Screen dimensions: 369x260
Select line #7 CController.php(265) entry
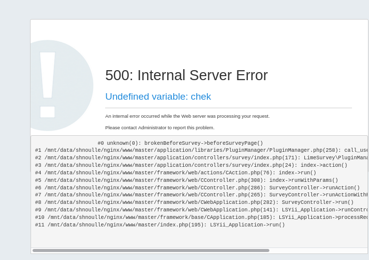point(200,195)
